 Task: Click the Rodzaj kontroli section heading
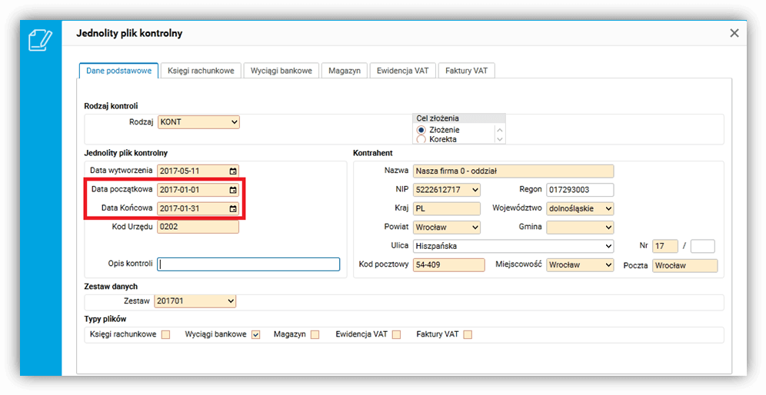click(x=111, y=106)
